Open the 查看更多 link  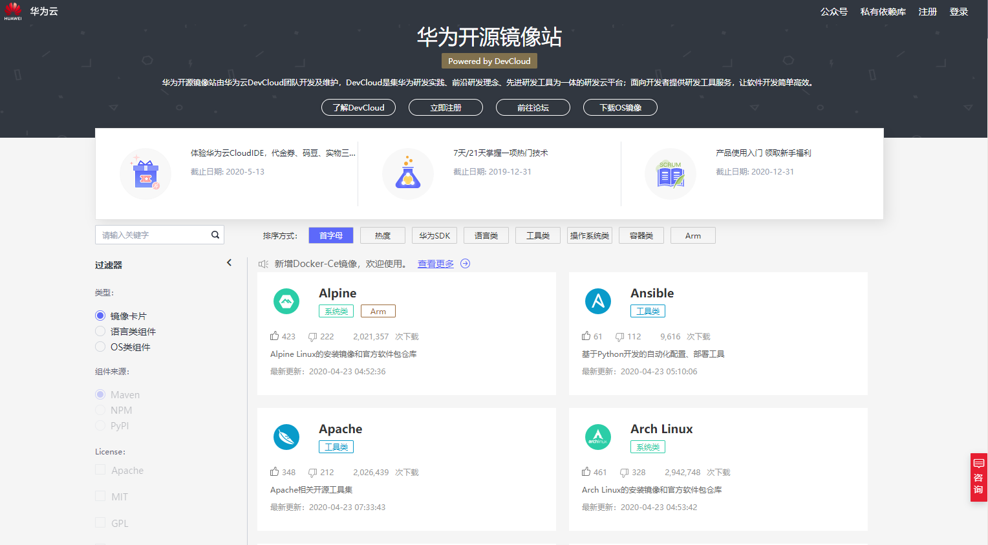436,264
